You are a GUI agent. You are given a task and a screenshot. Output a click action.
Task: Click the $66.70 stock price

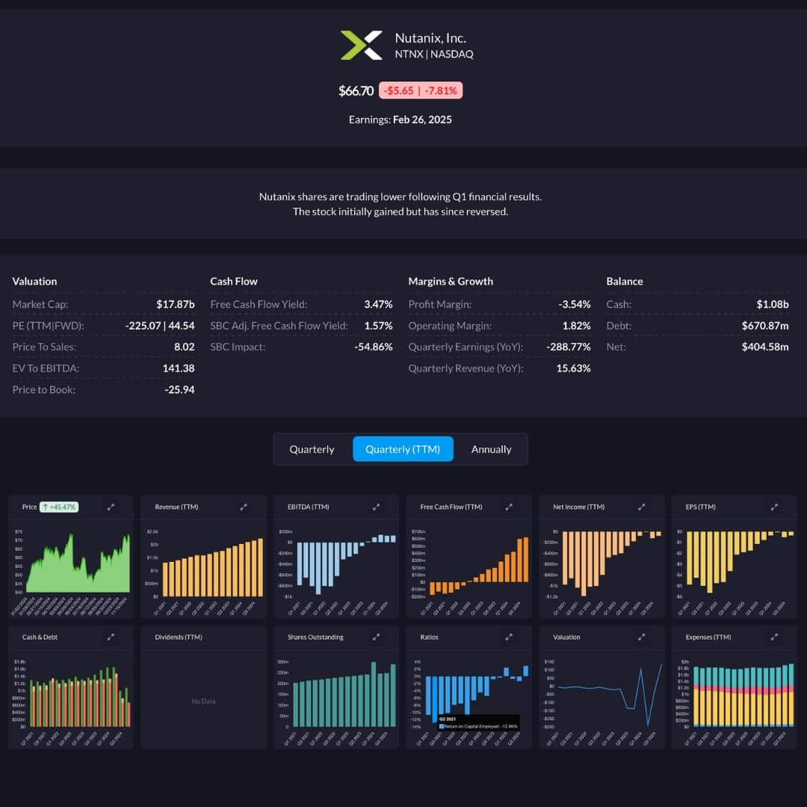click(356, 91)
